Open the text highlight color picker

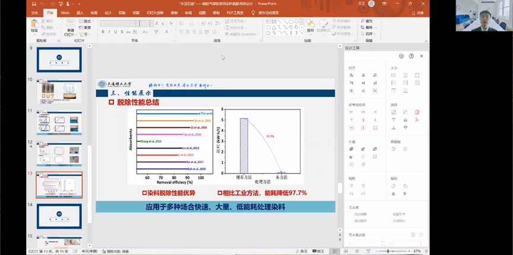point(157,32)
